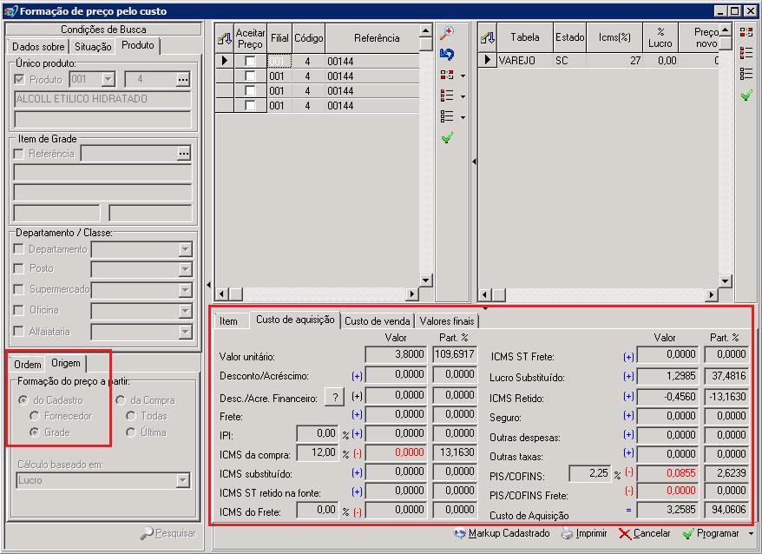This screenshot has width=762, height=554.
Task: Click the uncheck-all list icon beside the product grid
Action: click(x=447, y=116)
